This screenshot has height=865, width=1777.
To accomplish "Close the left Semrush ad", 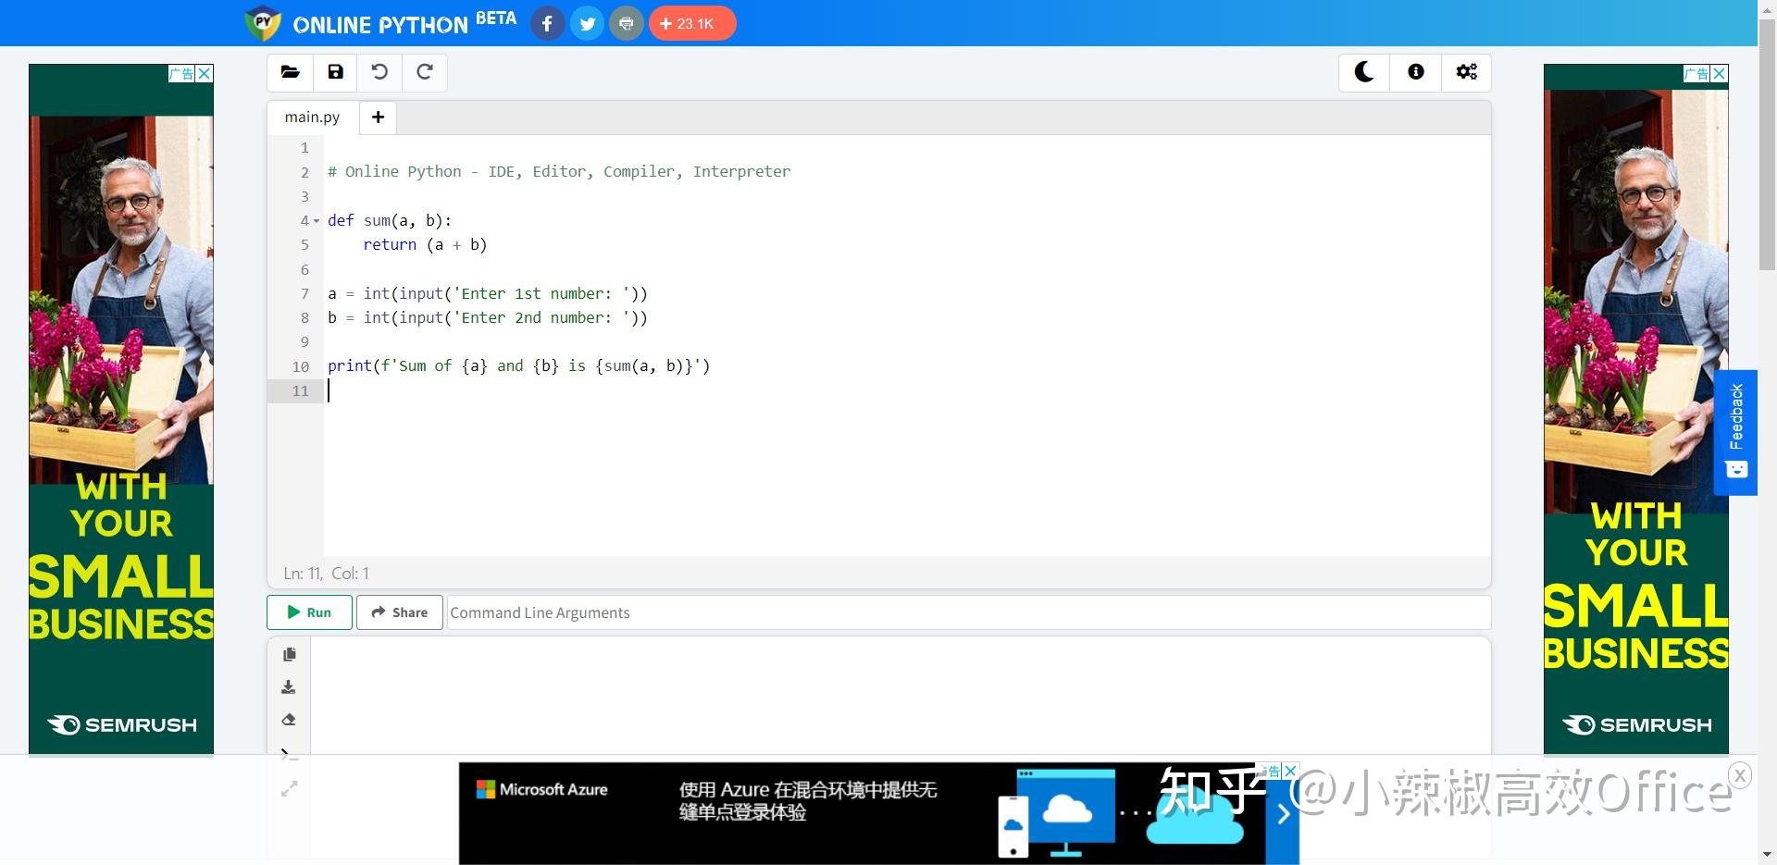I will tap(205, 74).
